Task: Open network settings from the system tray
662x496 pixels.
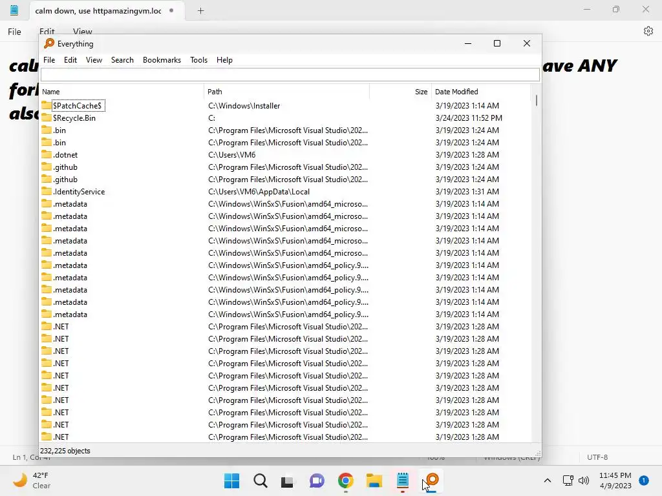Action: pyautogui.click(x=568, y=480)
